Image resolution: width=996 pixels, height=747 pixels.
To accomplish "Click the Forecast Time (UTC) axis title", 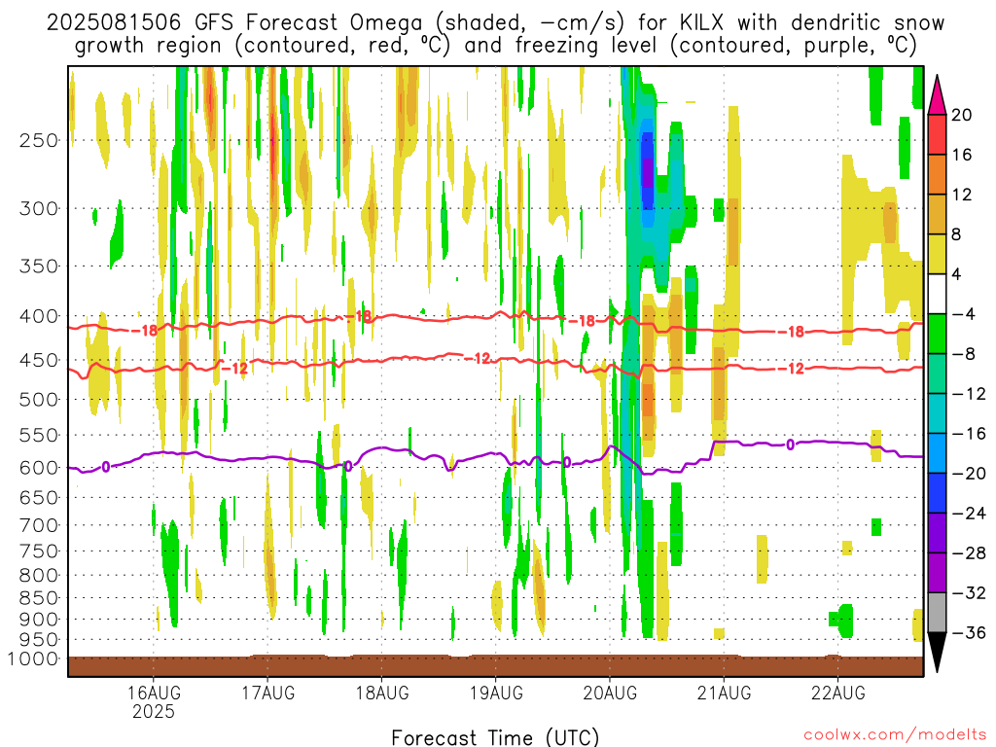I will pos(495,737).
